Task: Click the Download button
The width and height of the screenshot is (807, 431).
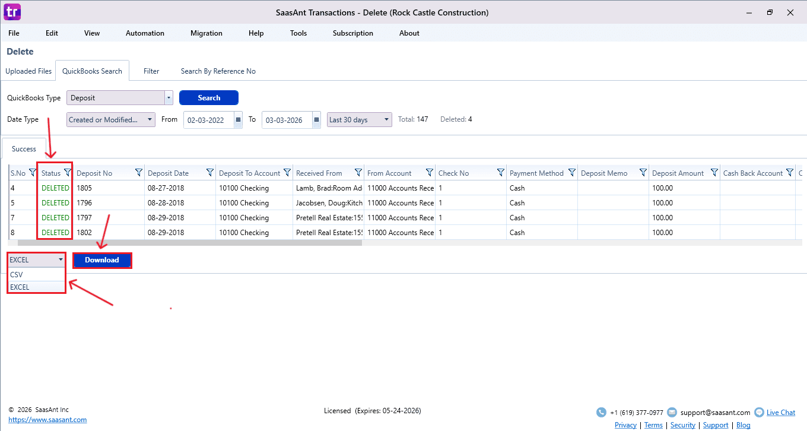Action: [101, 260]
